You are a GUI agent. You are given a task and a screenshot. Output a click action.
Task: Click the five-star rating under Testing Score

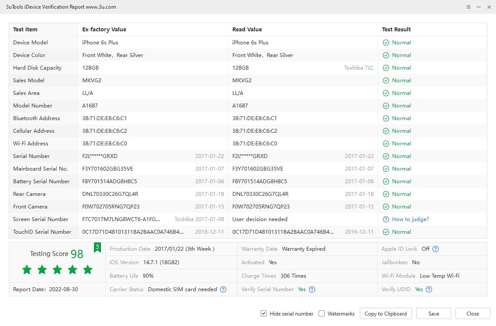57,270
